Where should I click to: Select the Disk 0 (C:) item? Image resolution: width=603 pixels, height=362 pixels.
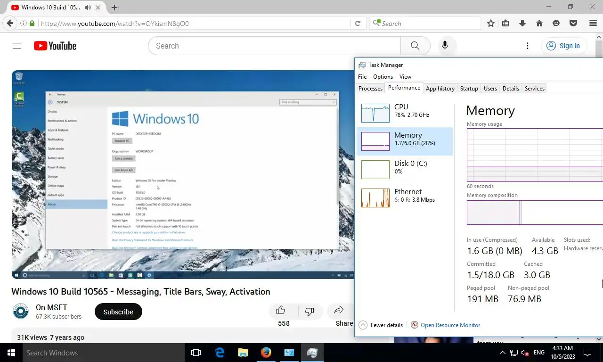404,170
